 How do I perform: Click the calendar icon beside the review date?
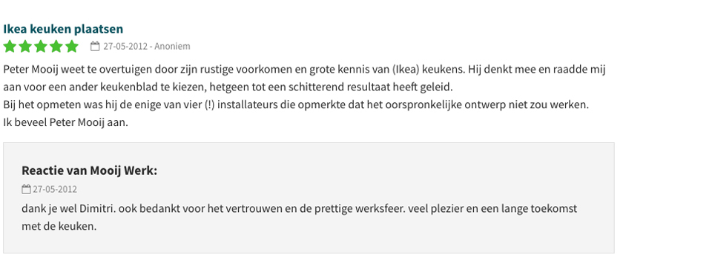(95, 46)
